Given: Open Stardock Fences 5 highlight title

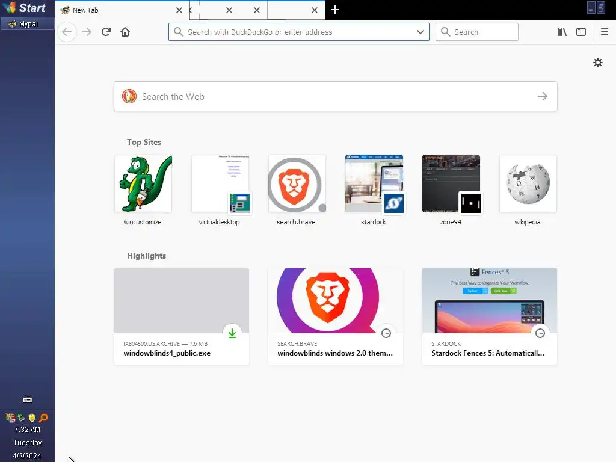Looking at the screenshot, I should coord(488,353).
